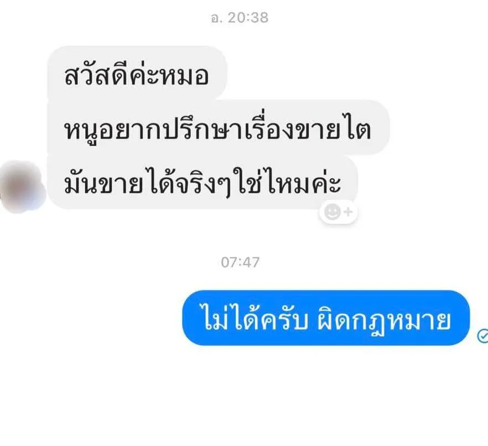The height and width of the screenshot is (446, 488).
Task: Tap the last incoming gray bubble
Action: [203, 181]
